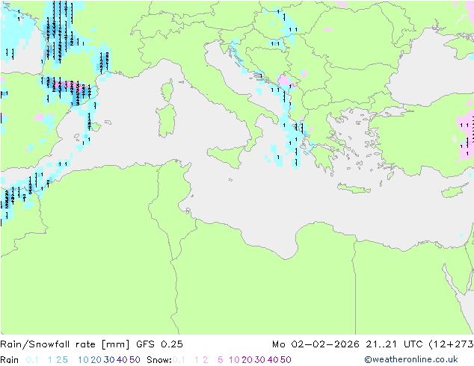474x366 pixels.
Task: Pick the Rain legend 20 value
Action: pyautogui.click(x=96, y=360)
